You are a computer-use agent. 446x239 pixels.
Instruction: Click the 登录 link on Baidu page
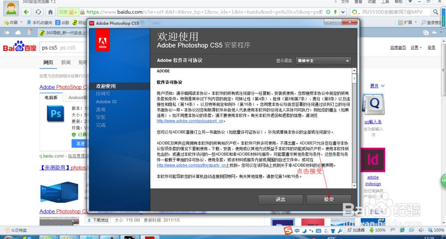click(x=431, y=48)
